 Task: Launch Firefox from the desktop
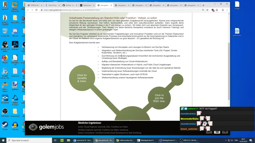coord(5,59)
